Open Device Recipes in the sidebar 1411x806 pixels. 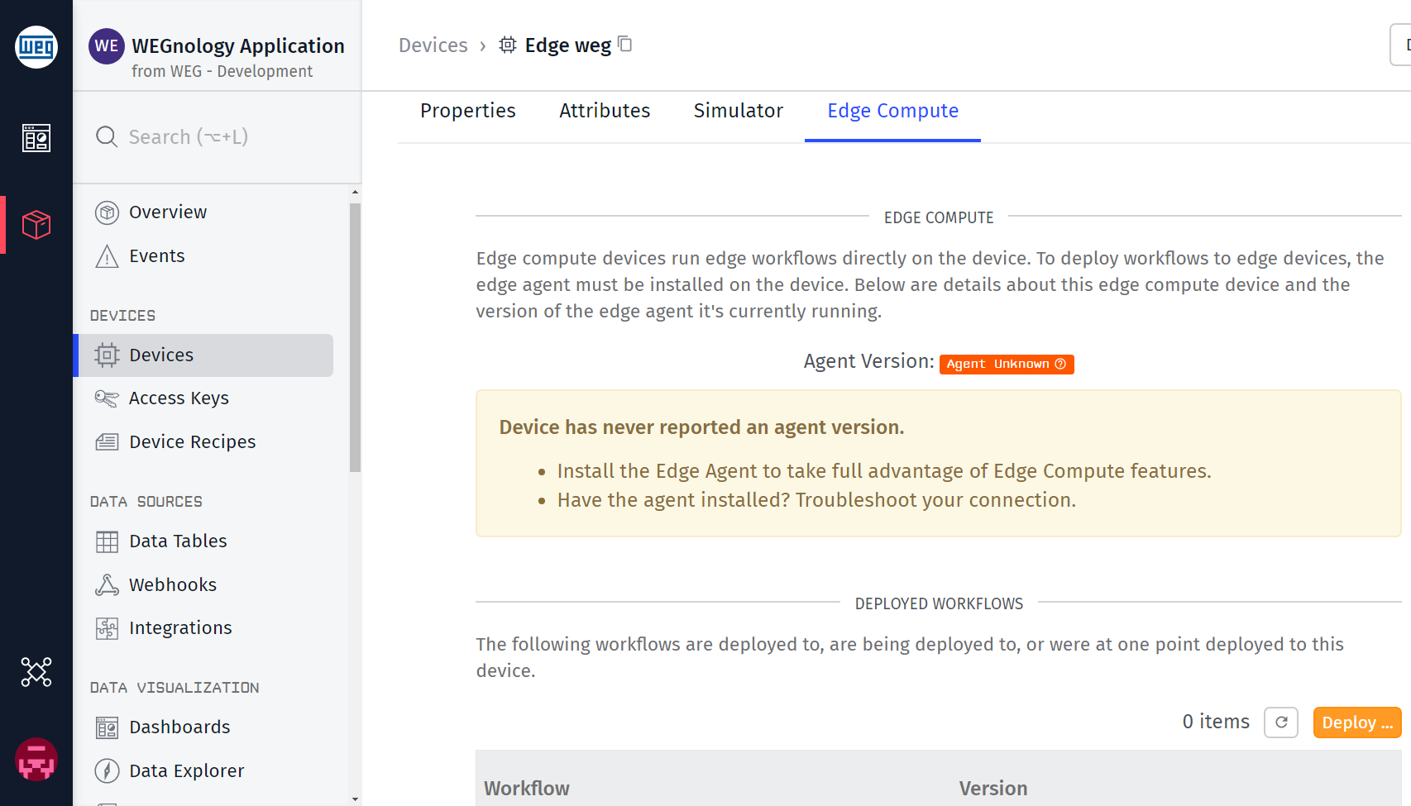203,442
